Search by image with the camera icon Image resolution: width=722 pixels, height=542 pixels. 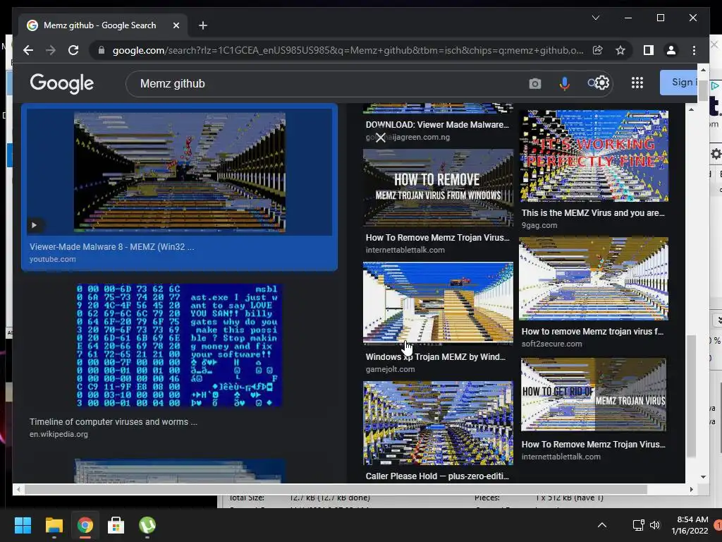(534, 83)
